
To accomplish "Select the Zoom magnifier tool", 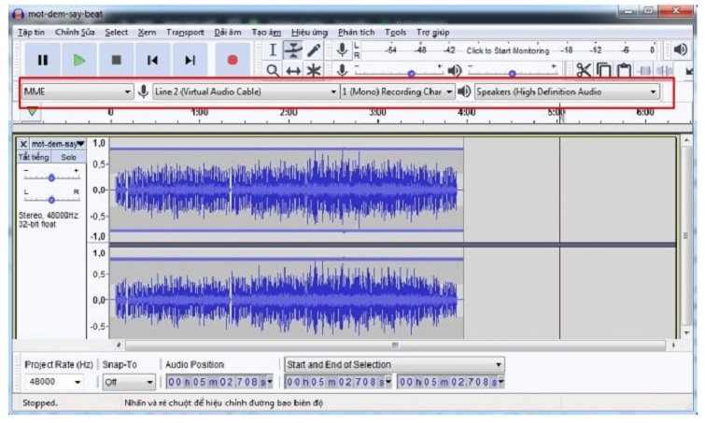I will 273,70.
